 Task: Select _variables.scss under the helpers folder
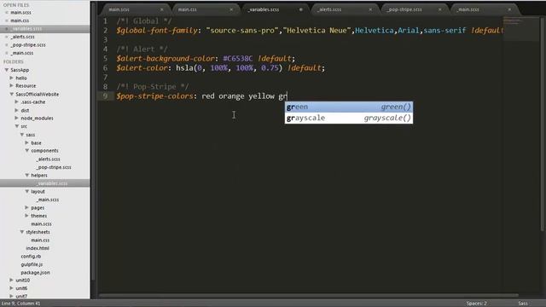pyautogui.click(x=52, y=183)
